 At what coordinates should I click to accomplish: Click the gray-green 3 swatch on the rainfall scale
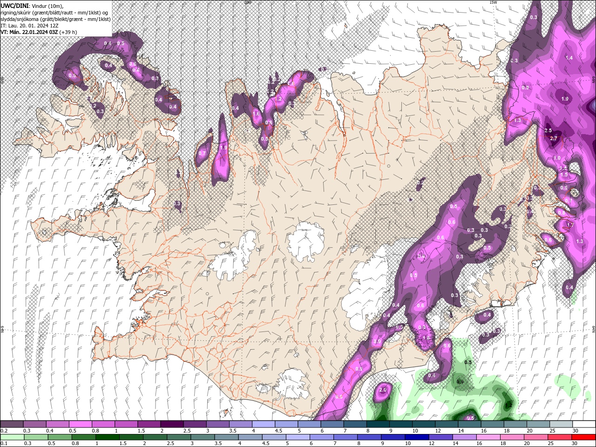pyautogui.click(x=202, y=437)
